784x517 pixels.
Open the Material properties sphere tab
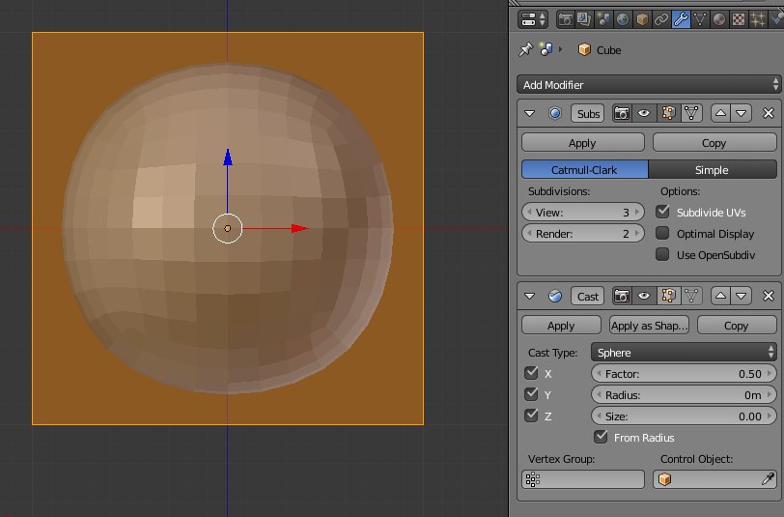point(719,19)
